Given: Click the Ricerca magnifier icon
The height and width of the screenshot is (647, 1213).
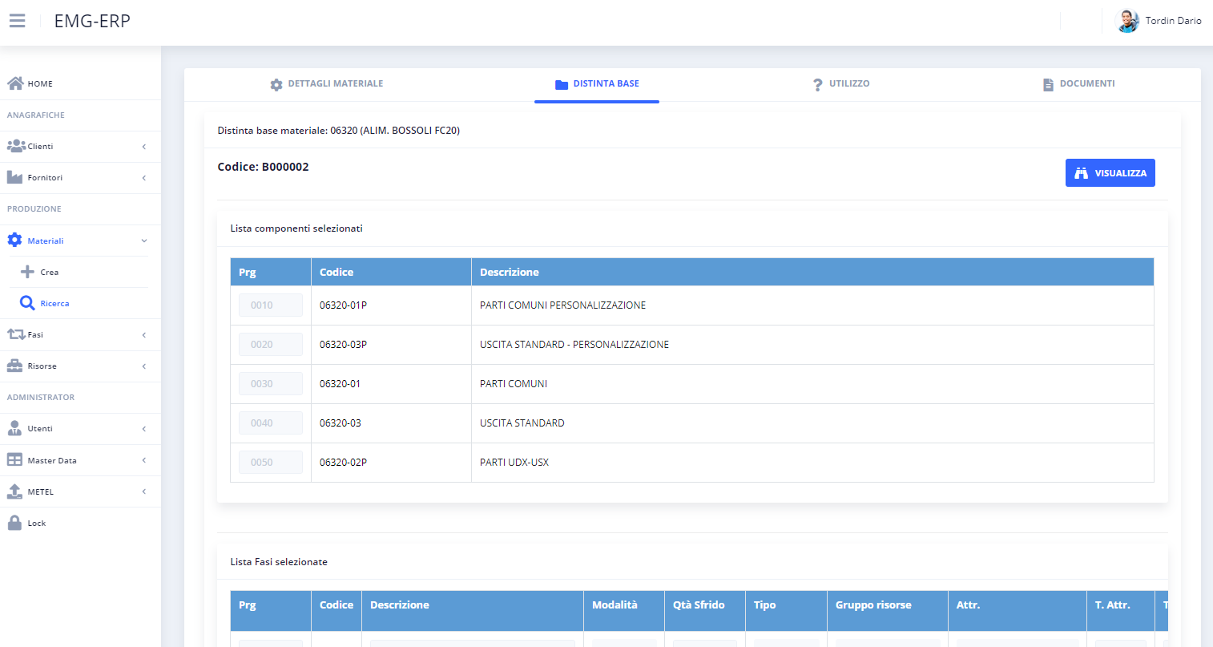Looking at the screenshot, I should [27, 303].
